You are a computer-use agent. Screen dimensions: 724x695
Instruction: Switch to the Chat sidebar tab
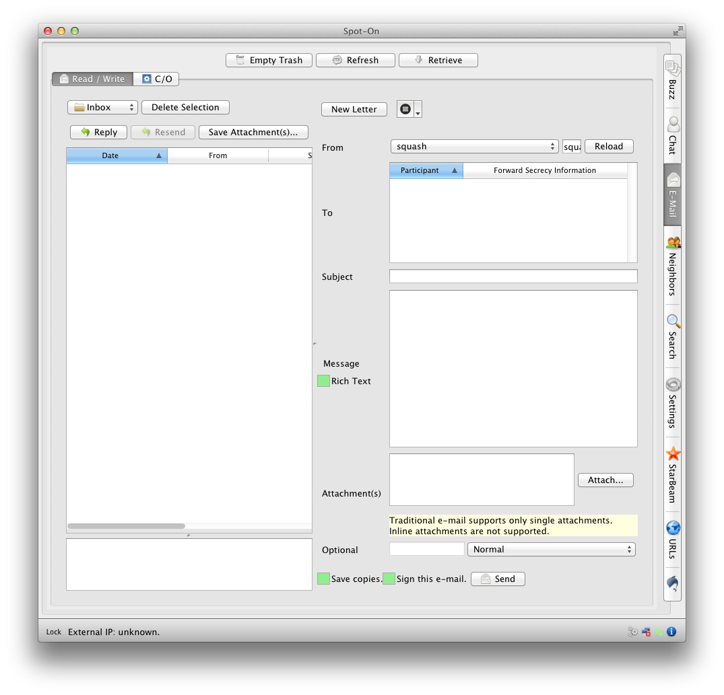[672, 135]
